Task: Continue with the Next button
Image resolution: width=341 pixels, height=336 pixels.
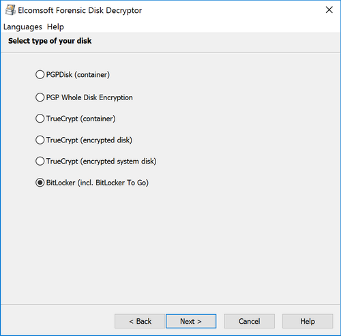Action: tap(191, 321)
